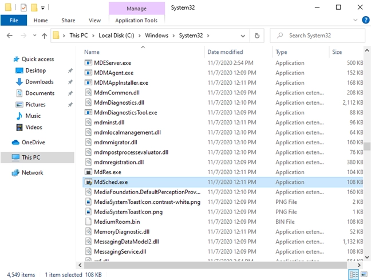The height and width of the screenshot is (280, 371).
Task: Click the MDMAppInstaller.exe file icon
Action: pos(88,82)
